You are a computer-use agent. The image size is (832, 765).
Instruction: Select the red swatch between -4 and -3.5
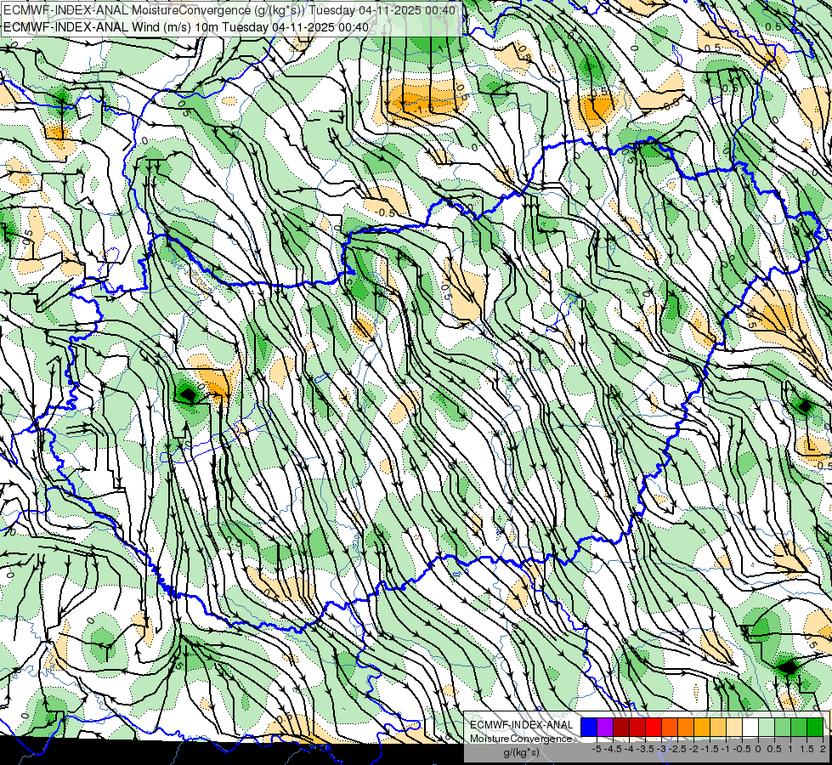coord(637,727)
